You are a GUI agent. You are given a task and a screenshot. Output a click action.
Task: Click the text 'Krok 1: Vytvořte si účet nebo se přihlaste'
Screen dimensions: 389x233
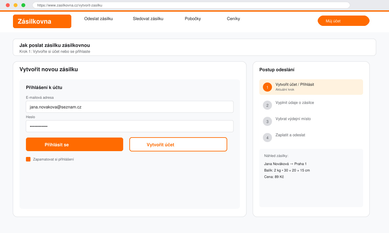tap(55, 51)
